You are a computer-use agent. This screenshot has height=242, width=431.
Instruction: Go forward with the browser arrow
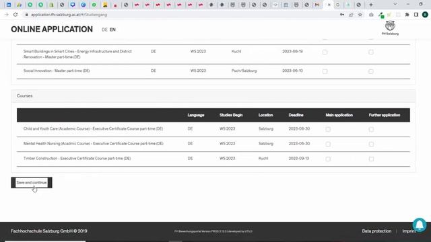pyautogui.click(x=6, y=15)
